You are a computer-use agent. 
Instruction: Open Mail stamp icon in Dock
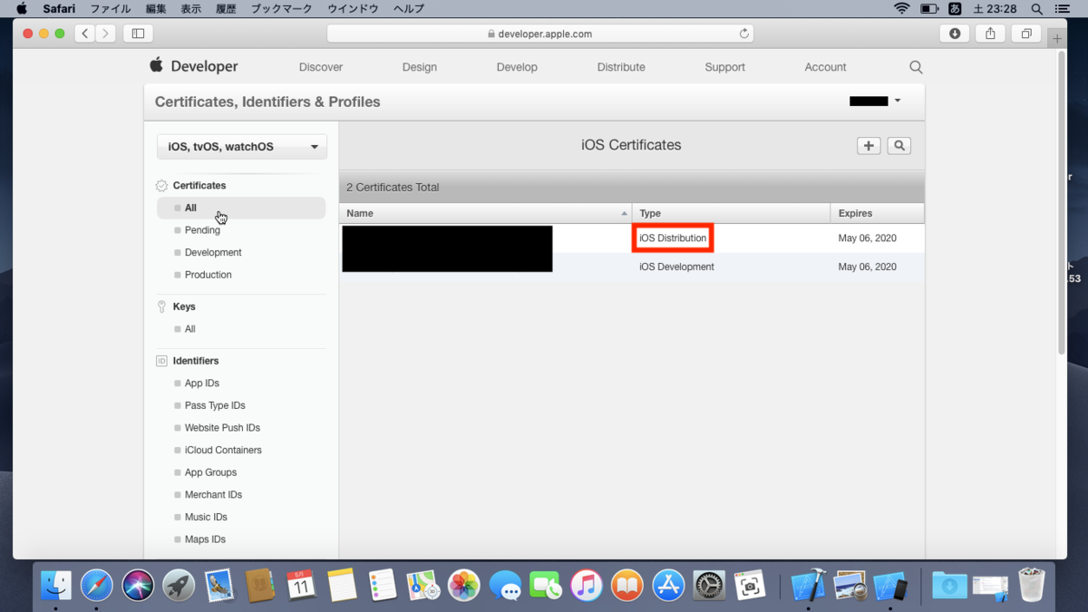tap(219, 587)
